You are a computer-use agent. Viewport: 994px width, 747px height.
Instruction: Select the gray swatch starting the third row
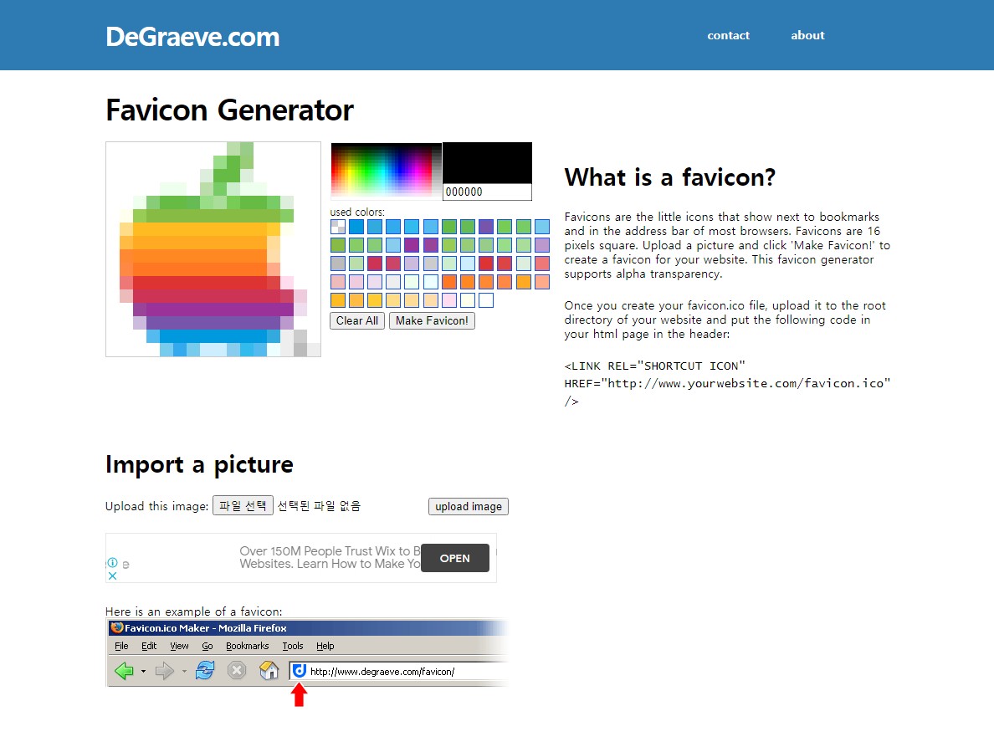coord(338,263)
